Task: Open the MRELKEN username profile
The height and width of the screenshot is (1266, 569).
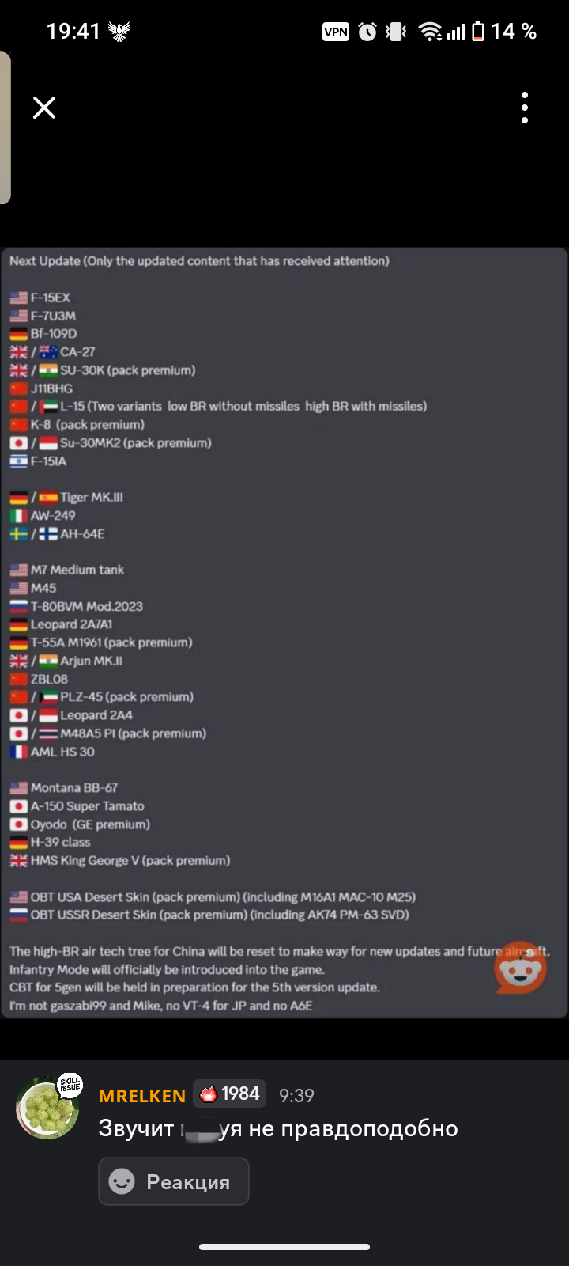Action: pos(142,1096)
